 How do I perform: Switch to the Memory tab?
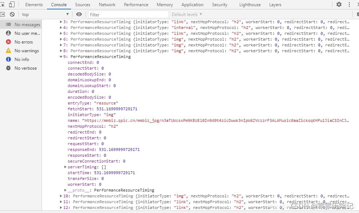click(x=165, y=5)
